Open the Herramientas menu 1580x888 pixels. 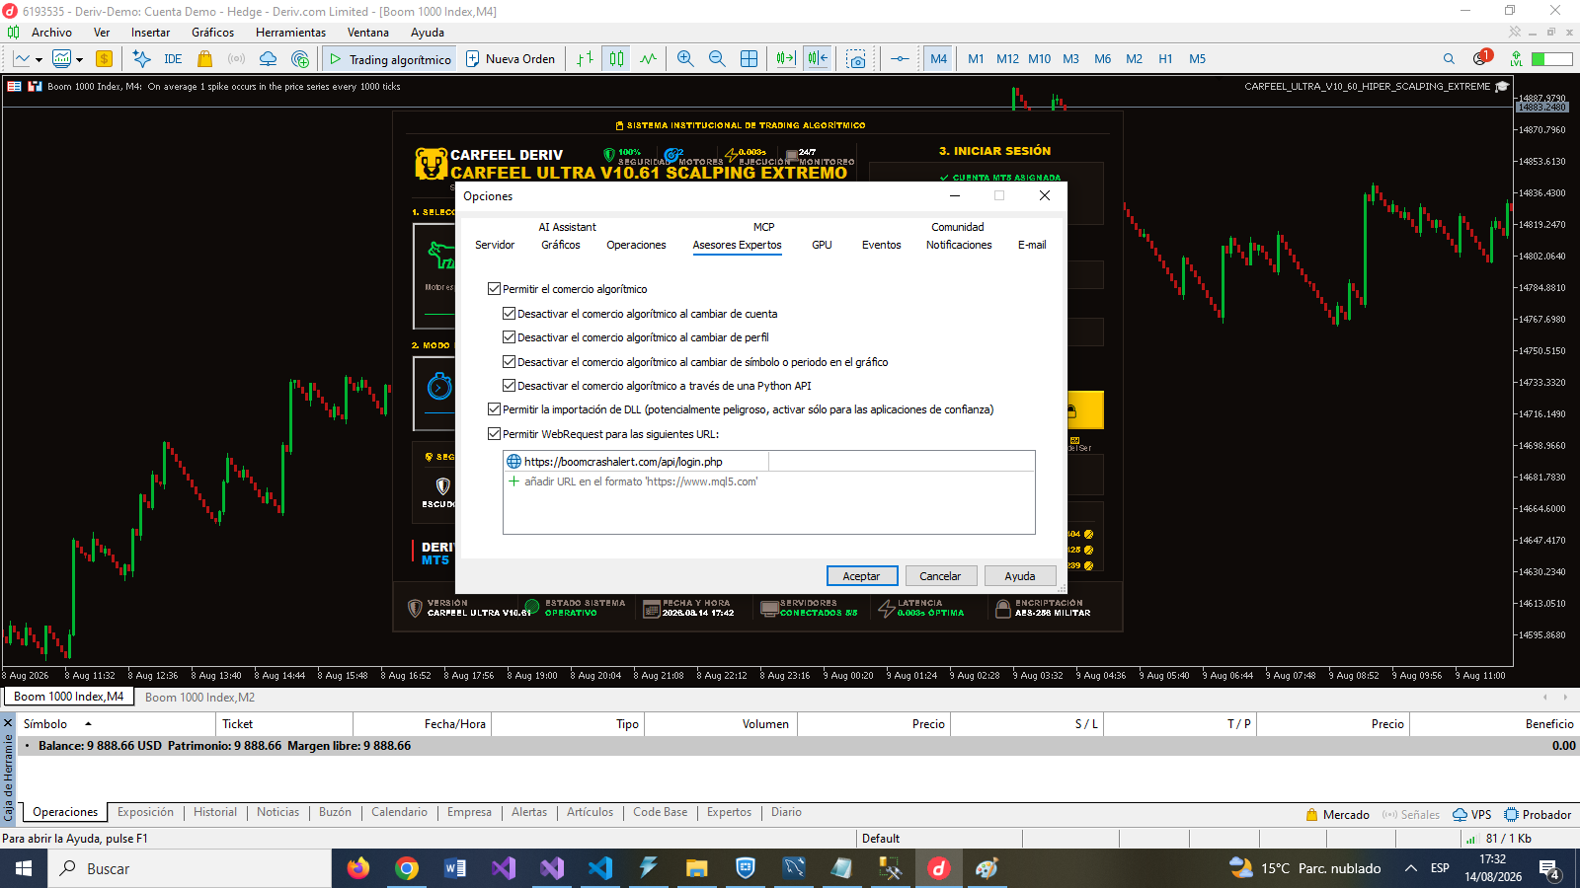click(290, 33)
